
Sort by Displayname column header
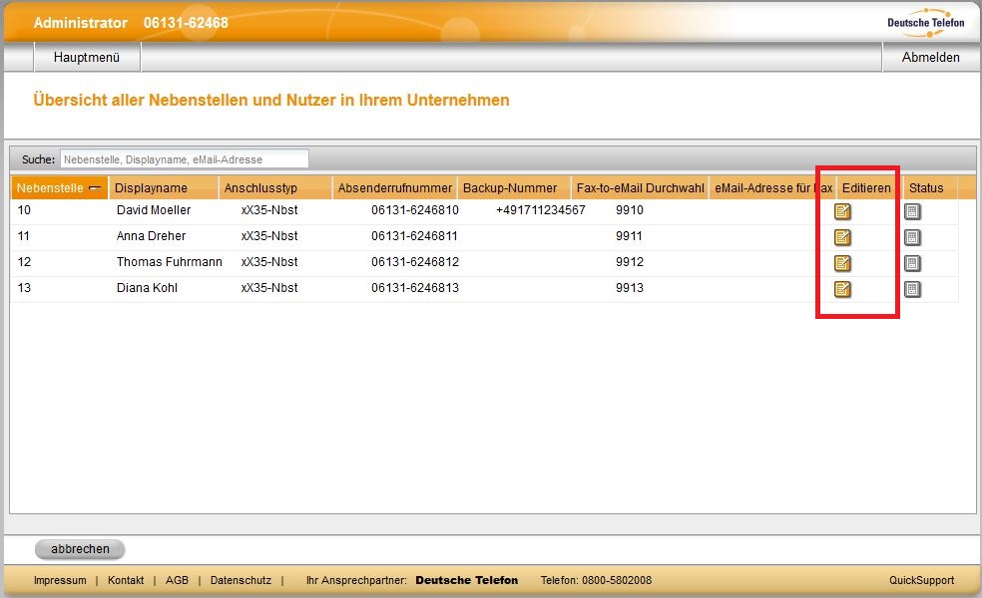[164, 187]
